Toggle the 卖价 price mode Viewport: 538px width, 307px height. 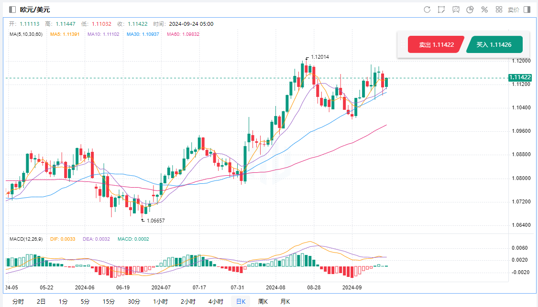click(513, 10)
